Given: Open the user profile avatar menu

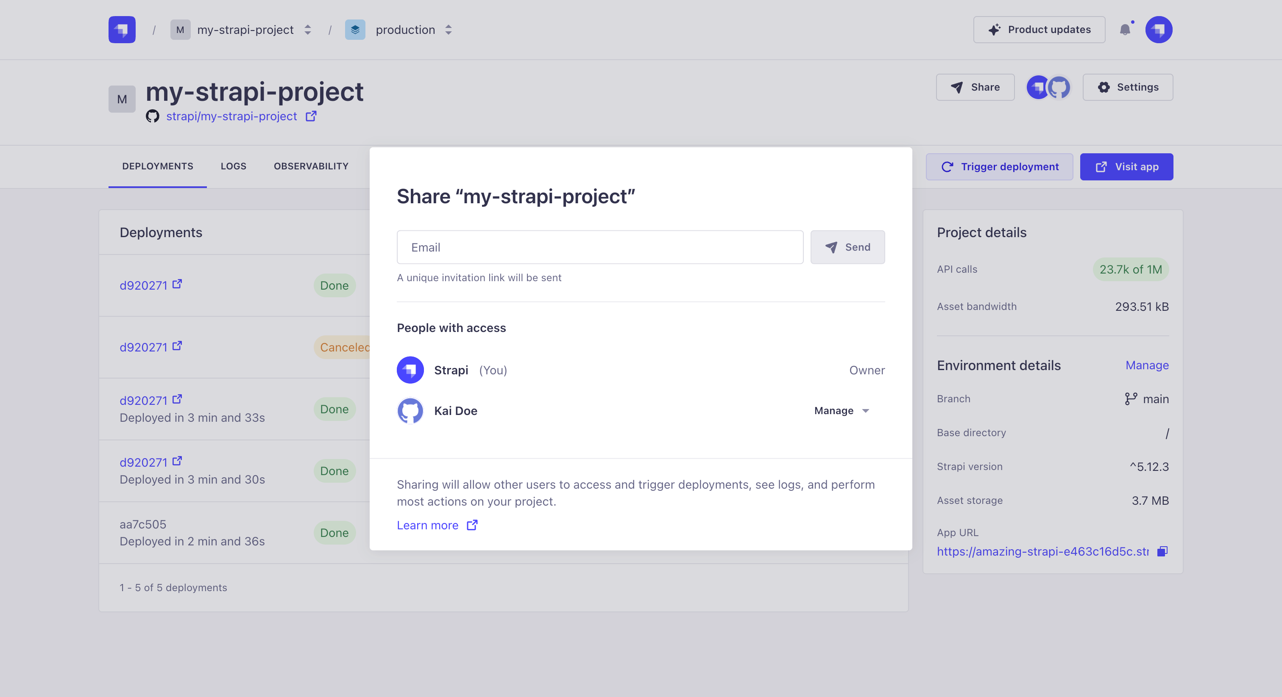Looking at the screenshot, I should pos(1159,30).
